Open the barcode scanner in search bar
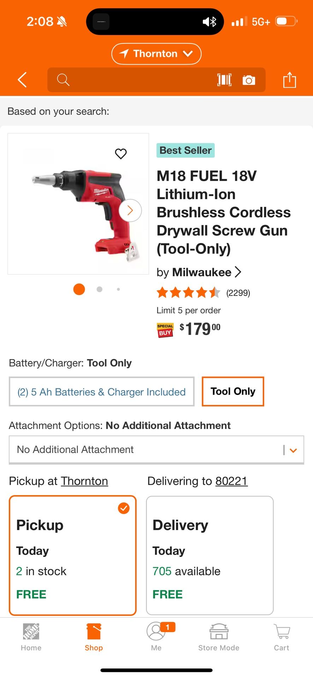The height and width of the screenshot is (678, 313). (225, 80)
